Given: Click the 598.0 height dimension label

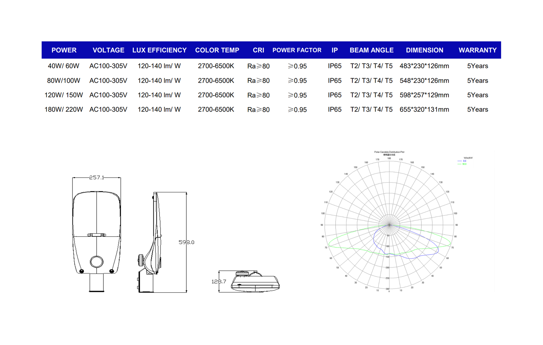Looking at the screenshot, I should coord(186,242).
